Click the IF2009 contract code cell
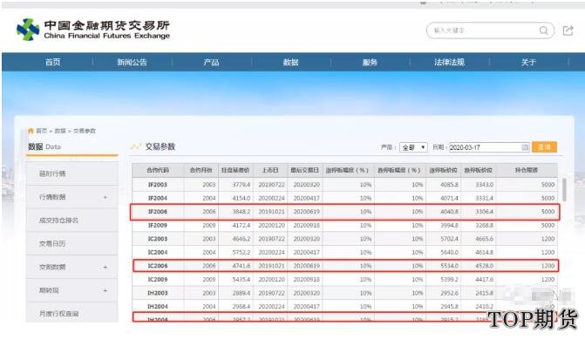The height and width of the screenshot is (340, 585). (x=158, y=226)
